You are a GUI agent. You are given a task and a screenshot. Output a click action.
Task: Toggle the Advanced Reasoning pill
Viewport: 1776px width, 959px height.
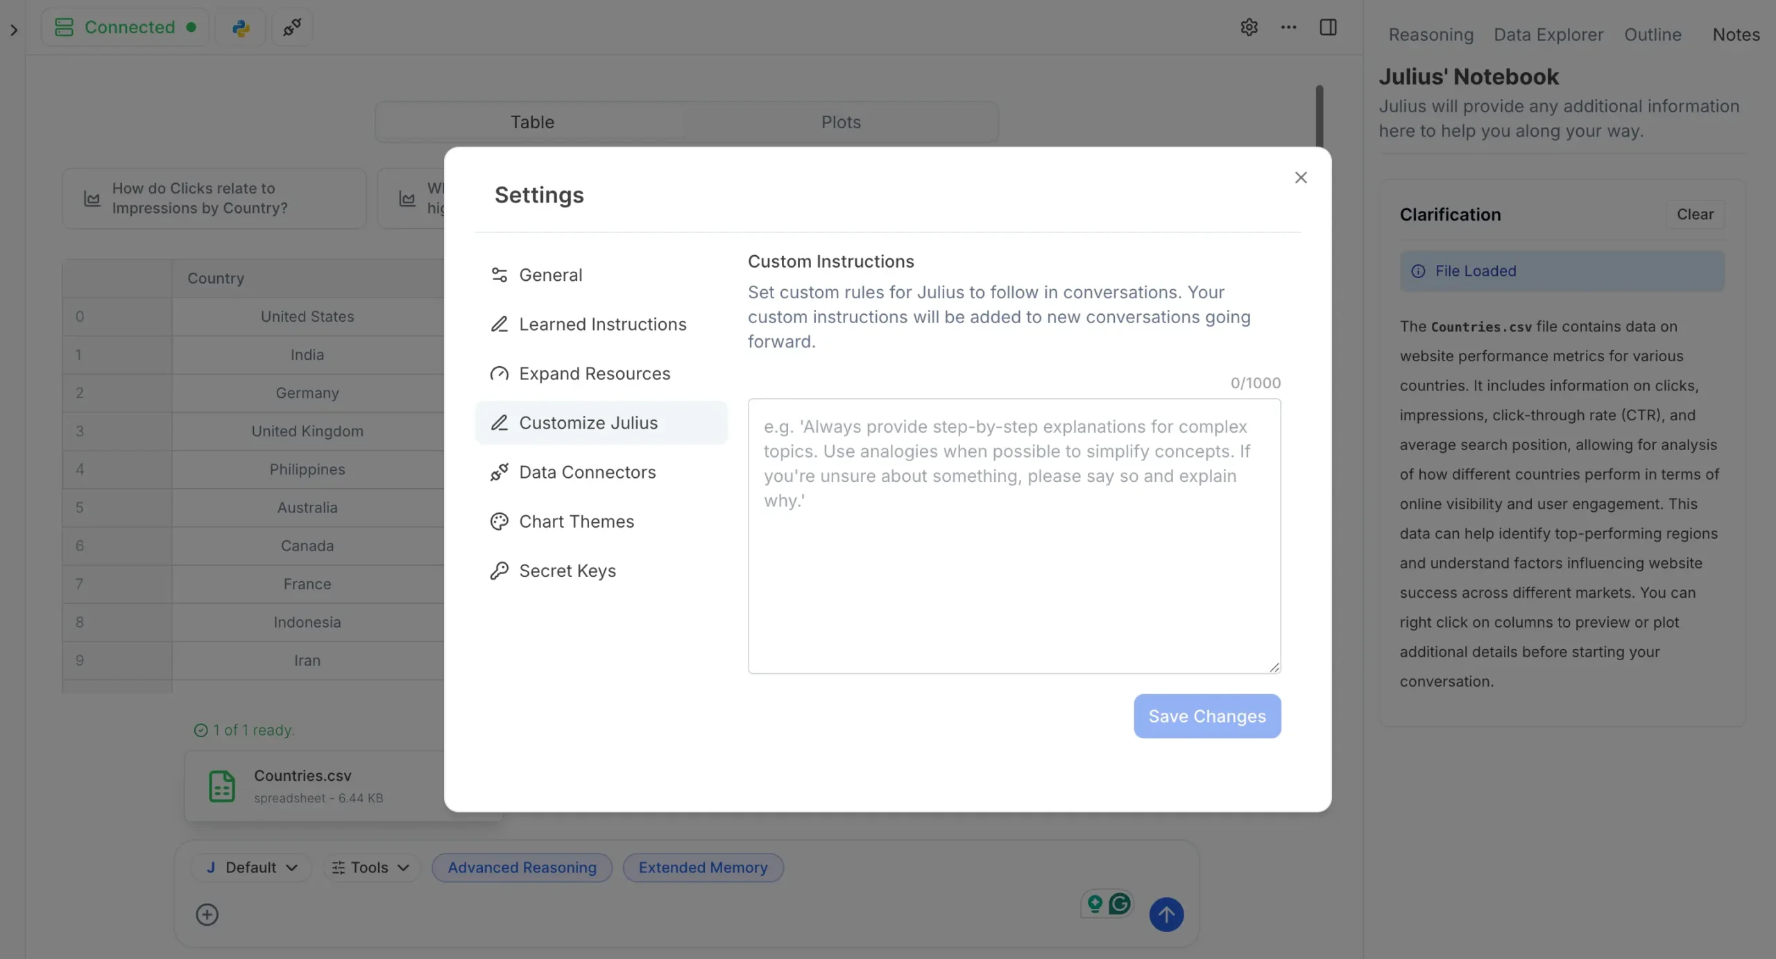522,867
